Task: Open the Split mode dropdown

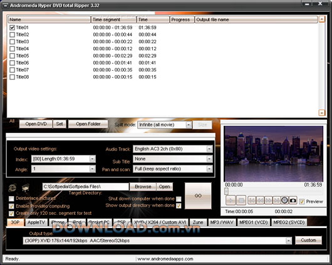Action: tap(188, 125)
